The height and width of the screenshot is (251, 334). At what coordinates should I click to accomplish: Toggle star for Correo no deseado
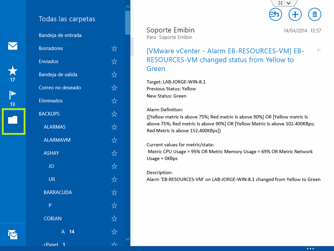114,88
